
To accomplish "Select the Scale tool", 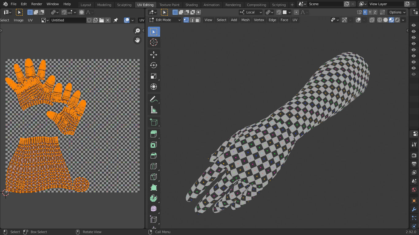I will (154, 76).
